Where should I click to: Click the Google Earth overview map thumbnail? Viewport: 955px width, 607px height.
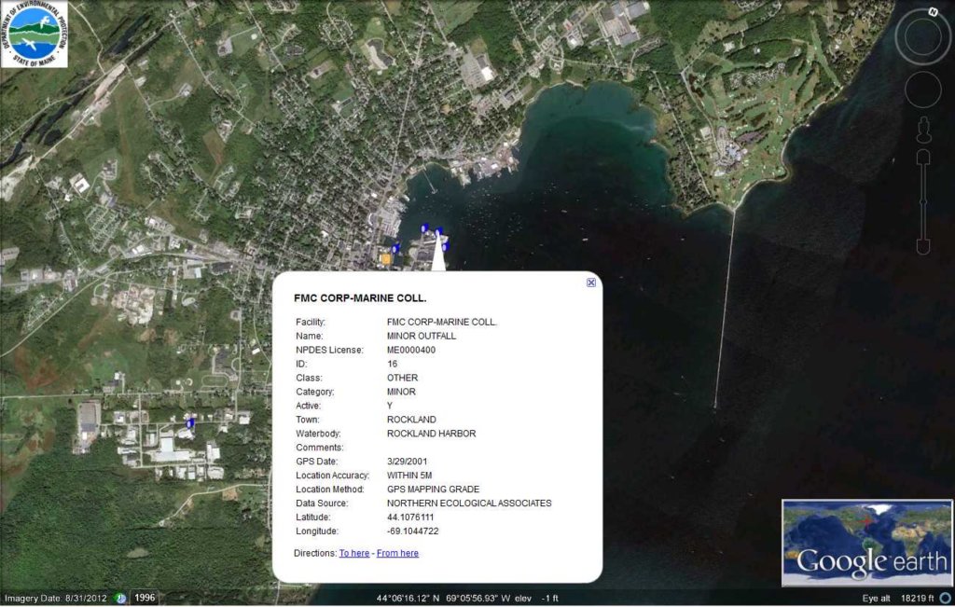(866, 543)
